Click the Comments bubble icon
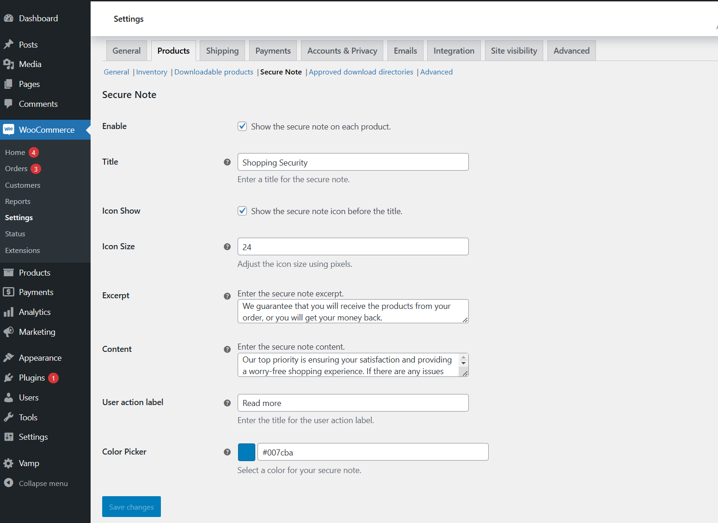 pyautogui.click(x=8, y=104)
